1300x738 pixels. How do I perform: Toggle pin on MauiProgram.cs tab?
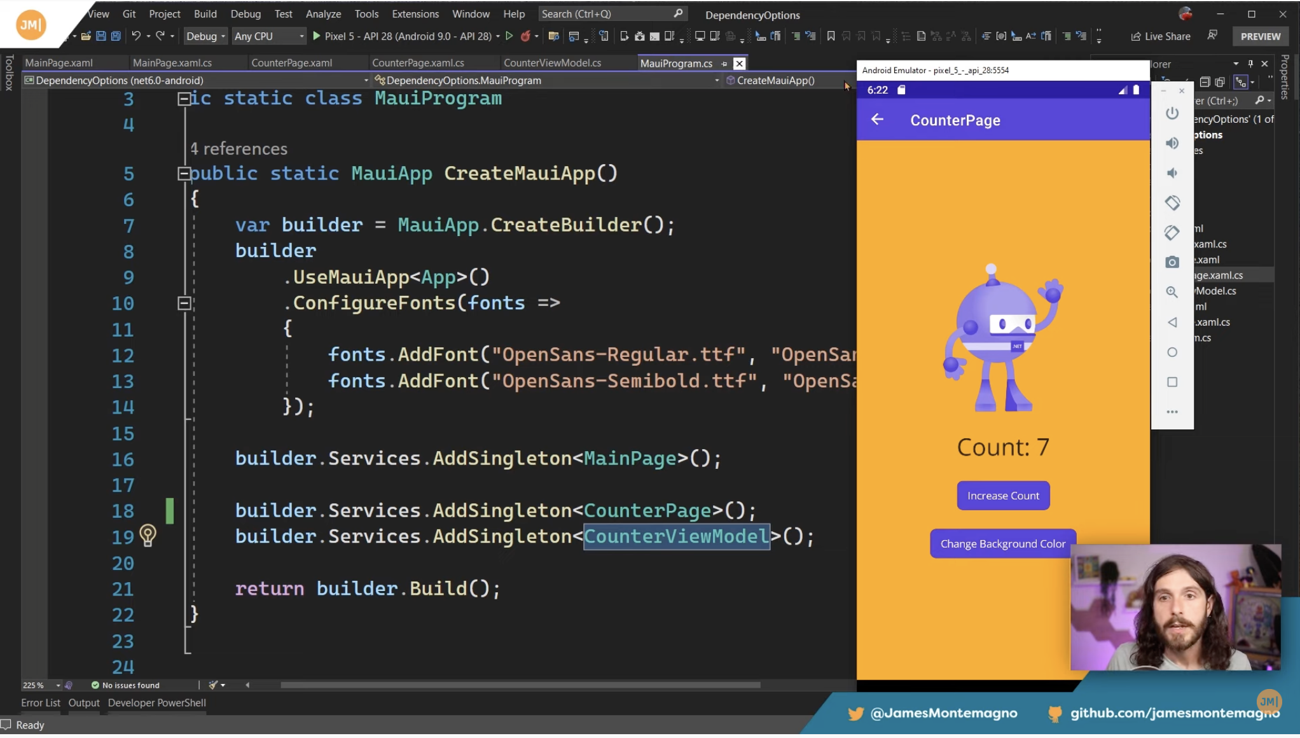click(724, 64)
